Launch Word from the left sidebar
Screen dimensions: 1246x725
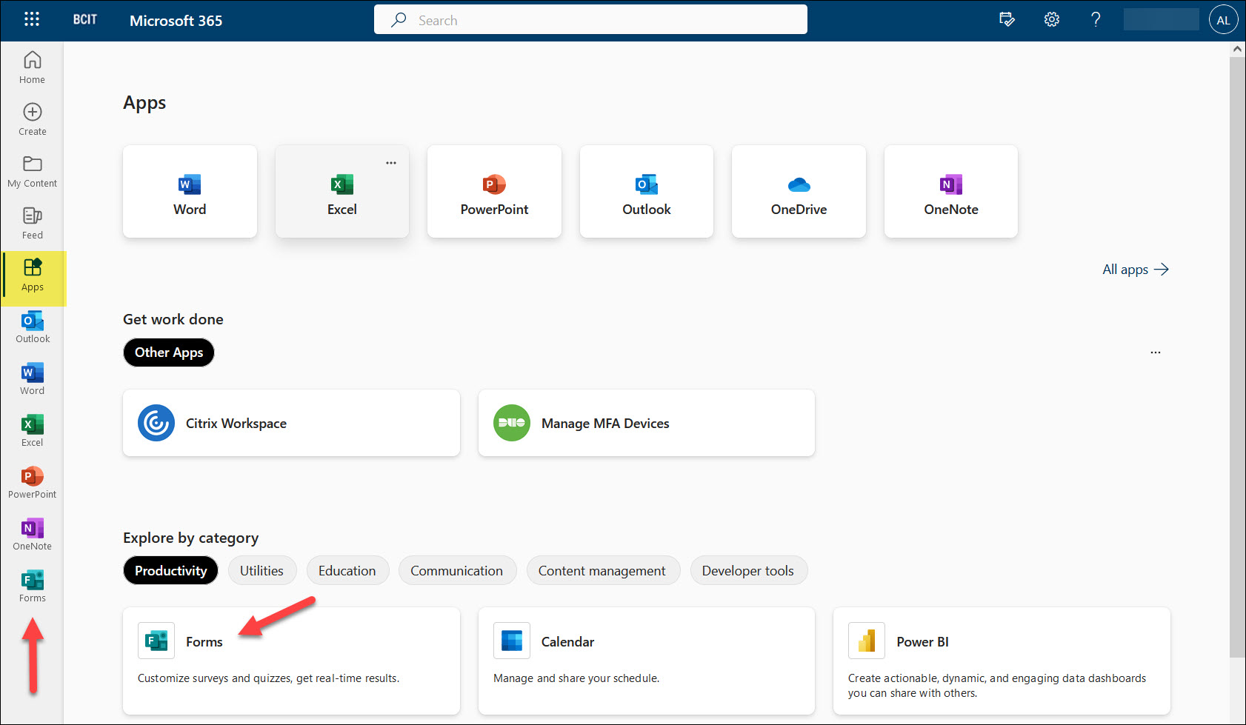click(32, 378)
